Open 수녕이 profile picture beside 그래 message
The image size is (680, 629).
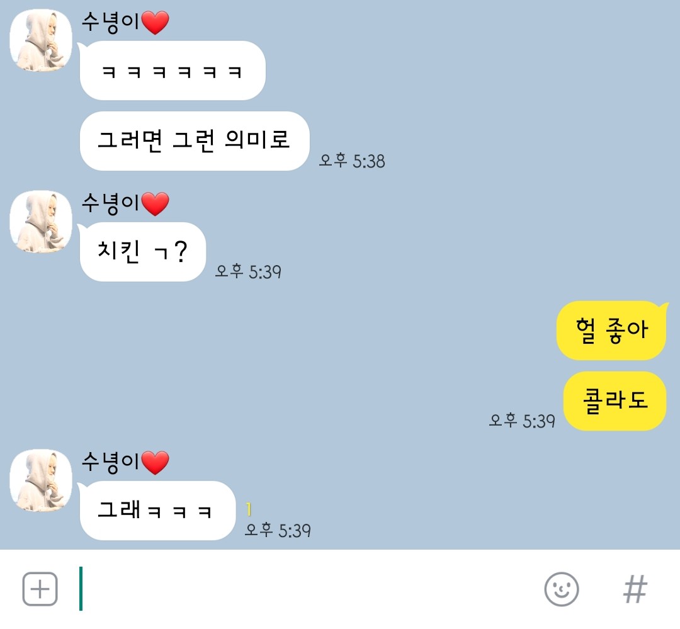pos(41,480)
